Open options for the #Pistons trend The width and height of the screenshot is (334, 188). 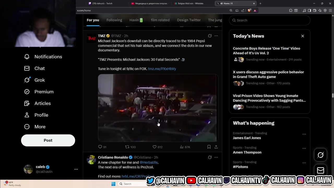coord(304,163)
